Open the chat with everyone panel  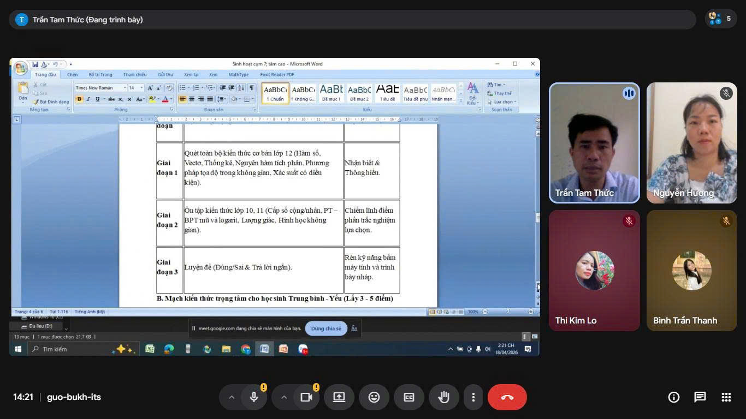coord(700,397)
